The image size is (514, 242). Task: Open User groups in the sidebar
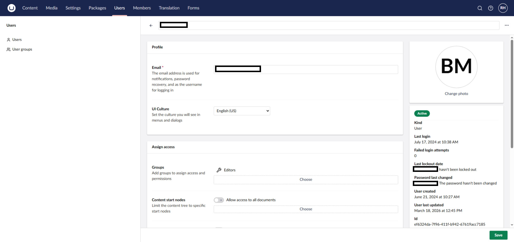pyautogui.click(x=22, y=49)
